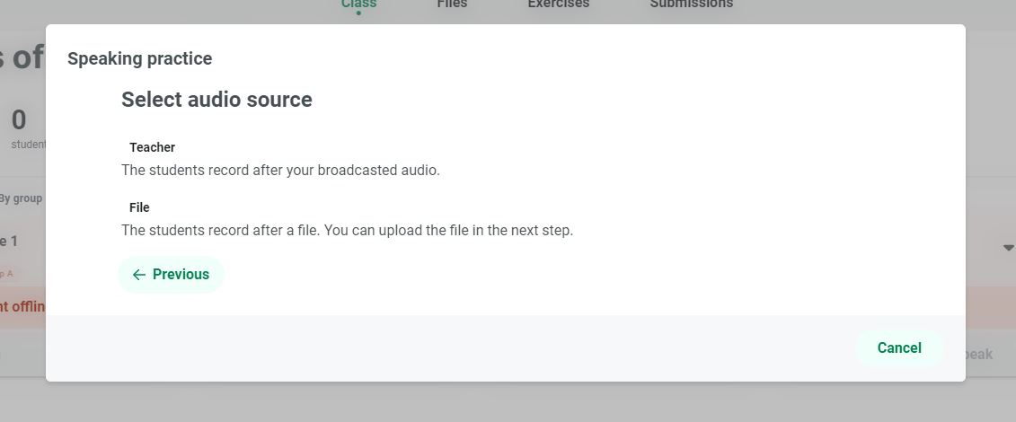Click the red student offline banner
This screenshot has height=422, width=1016.
tap(22, 306)
